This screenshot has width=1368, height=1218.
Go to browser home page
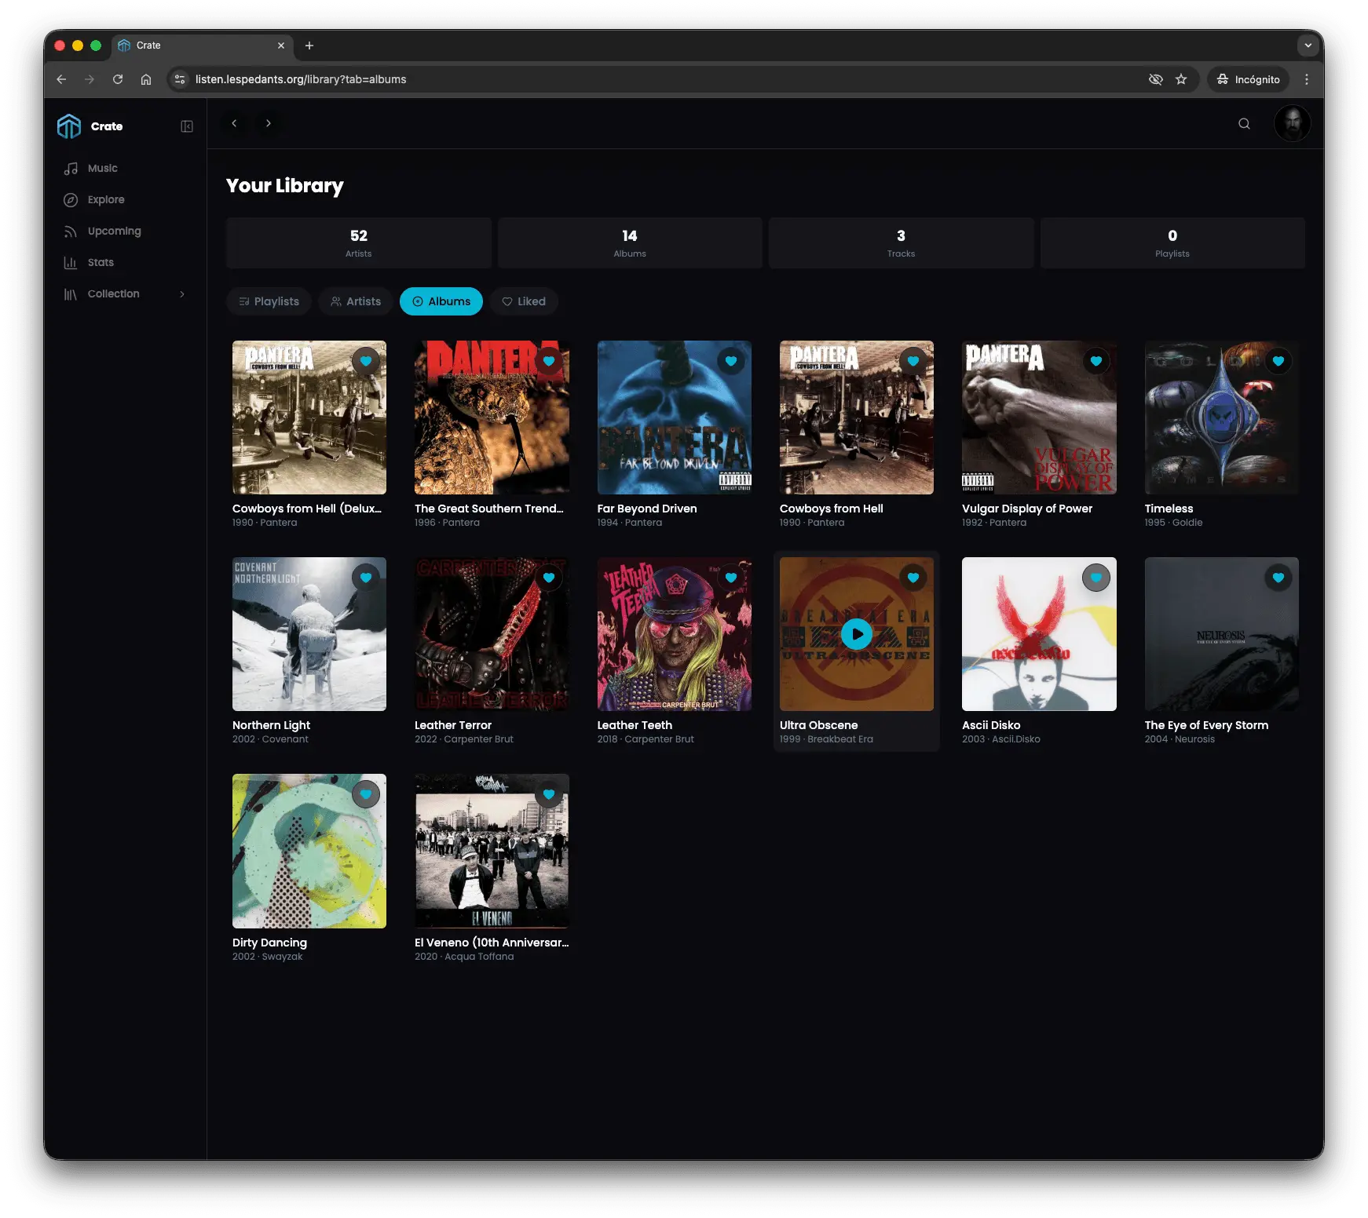pyautogui.click(x=146, y=79)
